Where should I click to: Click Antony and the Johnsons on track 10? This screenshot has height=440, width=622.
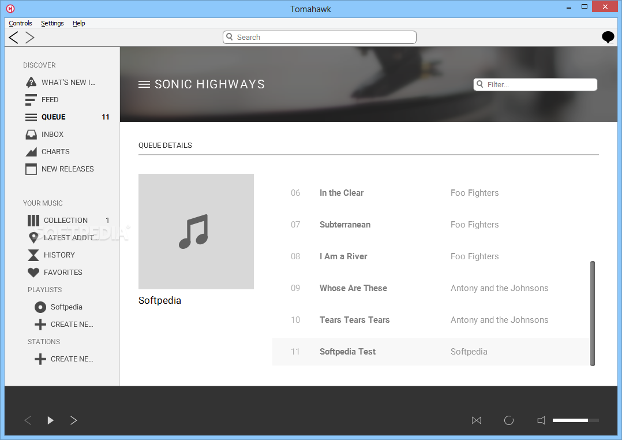coord(500,320)
